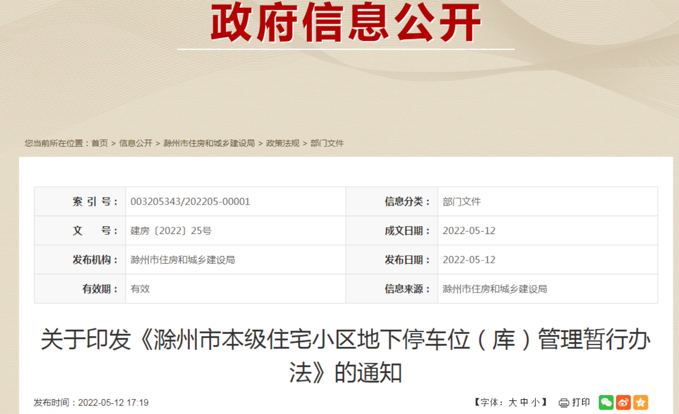Open 政策法规 breadcrumb link
This screenshot has width=679, height=414.
coord(283,143)
